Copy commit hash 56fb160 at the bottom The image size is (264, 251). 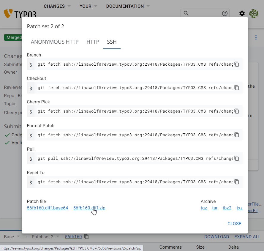pos(86,237)
